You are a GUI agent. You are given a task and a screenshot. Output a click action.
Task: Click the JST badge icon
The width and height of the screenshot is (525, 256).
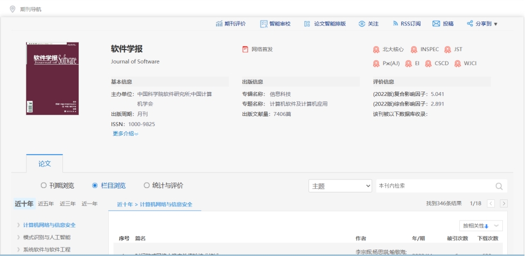[447, 50]
